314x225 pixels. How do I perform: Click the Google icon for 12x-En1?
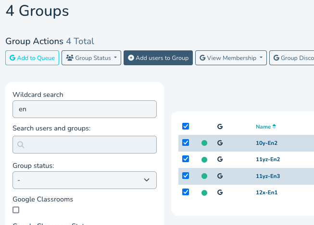point(220,192)
